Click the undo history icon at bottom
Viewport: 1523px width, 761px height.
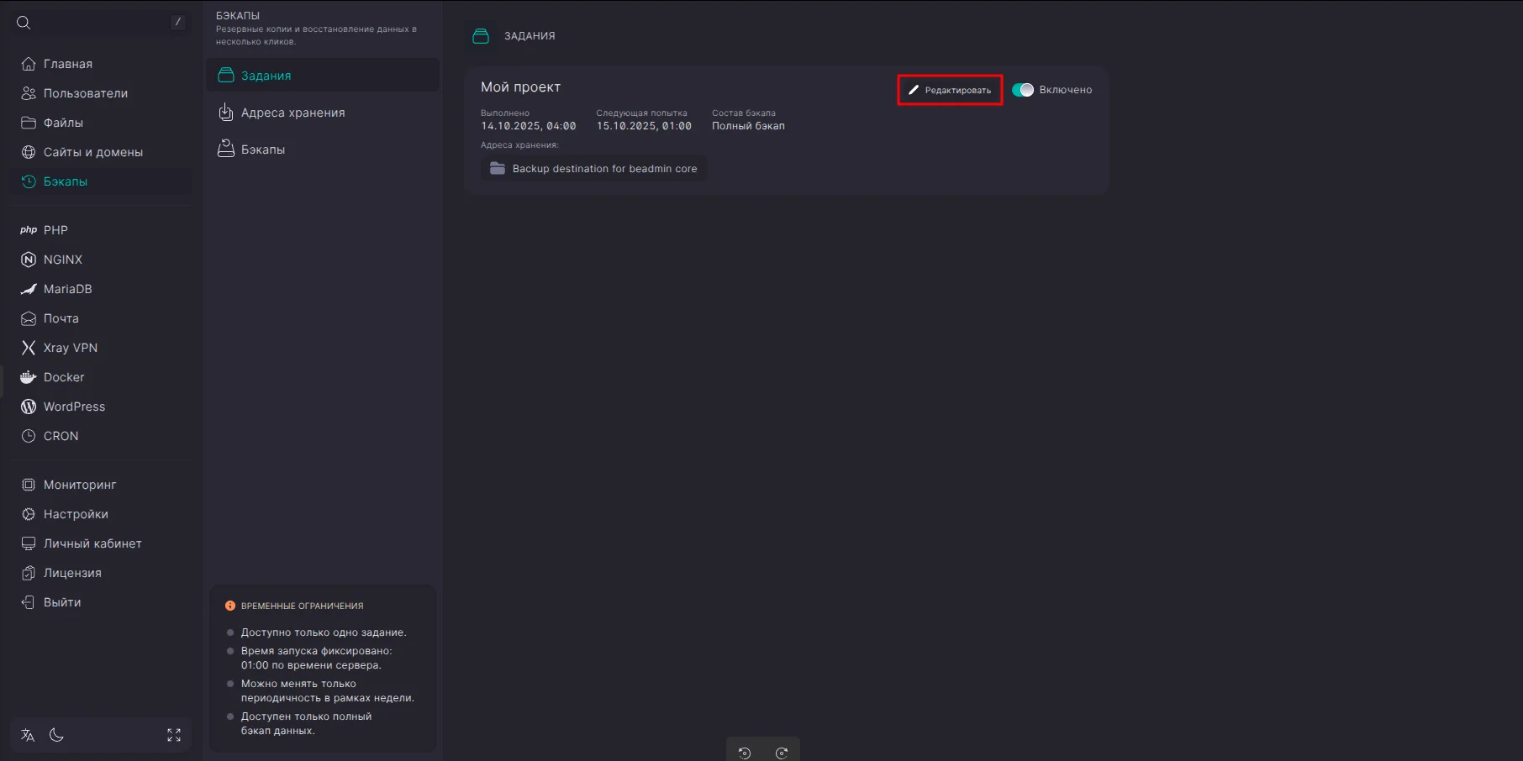pyautogui.click(x=745, y=753)
